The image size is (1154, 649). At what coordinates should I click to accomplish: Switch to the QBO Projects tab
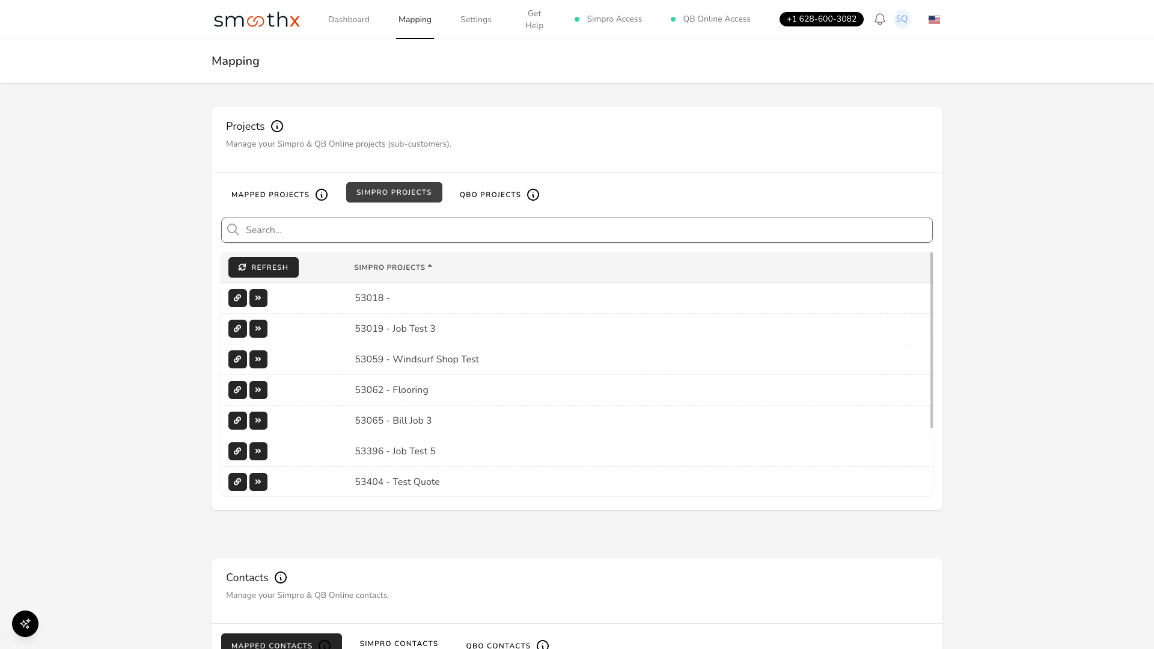(490, 195)
